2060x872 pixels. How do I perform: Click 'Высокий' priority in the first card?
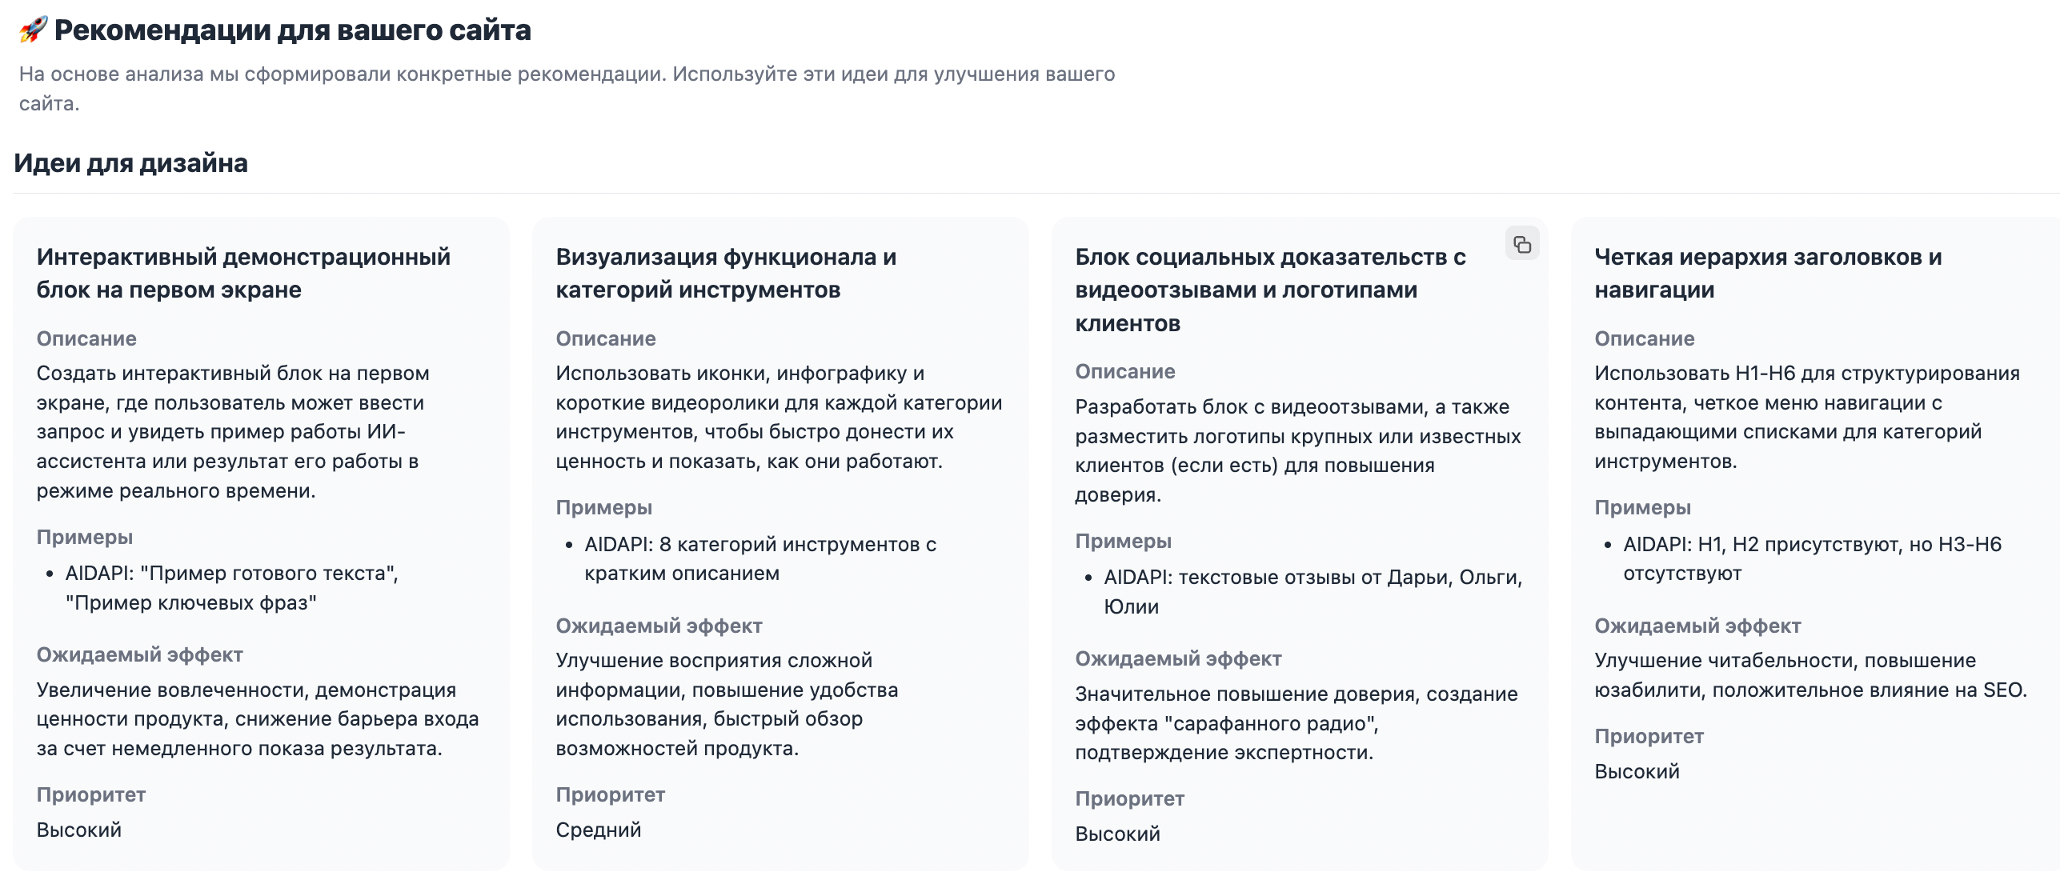click(78, 830)
